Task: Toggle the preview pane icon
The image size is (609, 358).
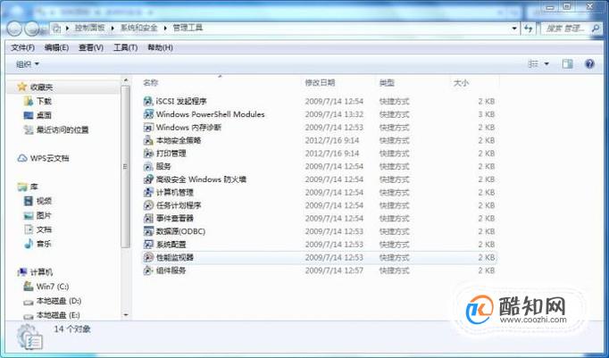Action: (x=567, y=64)
